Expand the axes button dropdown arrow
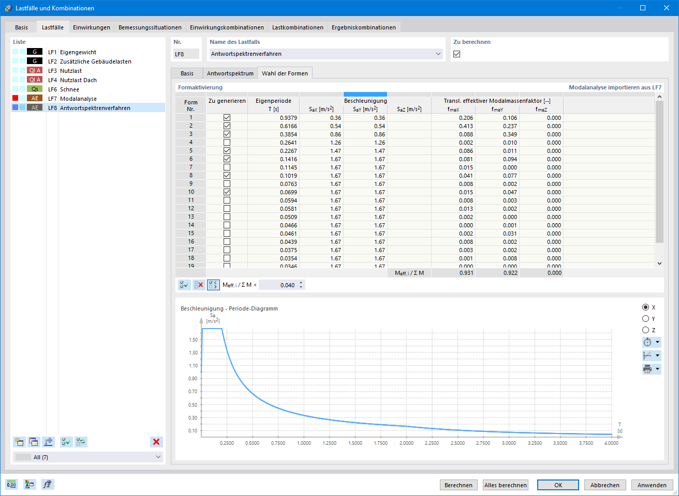The height and width of the screenshot is (496, 679). click(658, 355)
